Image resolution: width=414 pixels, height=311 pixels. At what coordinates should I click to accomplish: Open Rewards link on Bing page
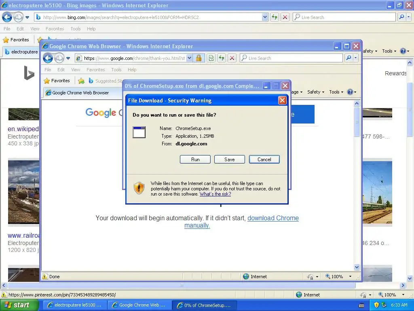point(395,73)
